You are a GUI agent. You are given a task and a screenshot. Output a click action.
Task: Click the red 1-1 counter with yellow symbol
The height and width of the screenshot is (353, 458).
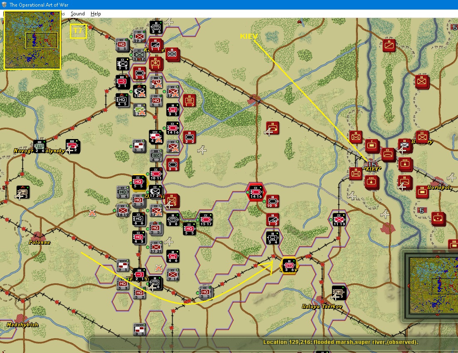click(156, 63)
